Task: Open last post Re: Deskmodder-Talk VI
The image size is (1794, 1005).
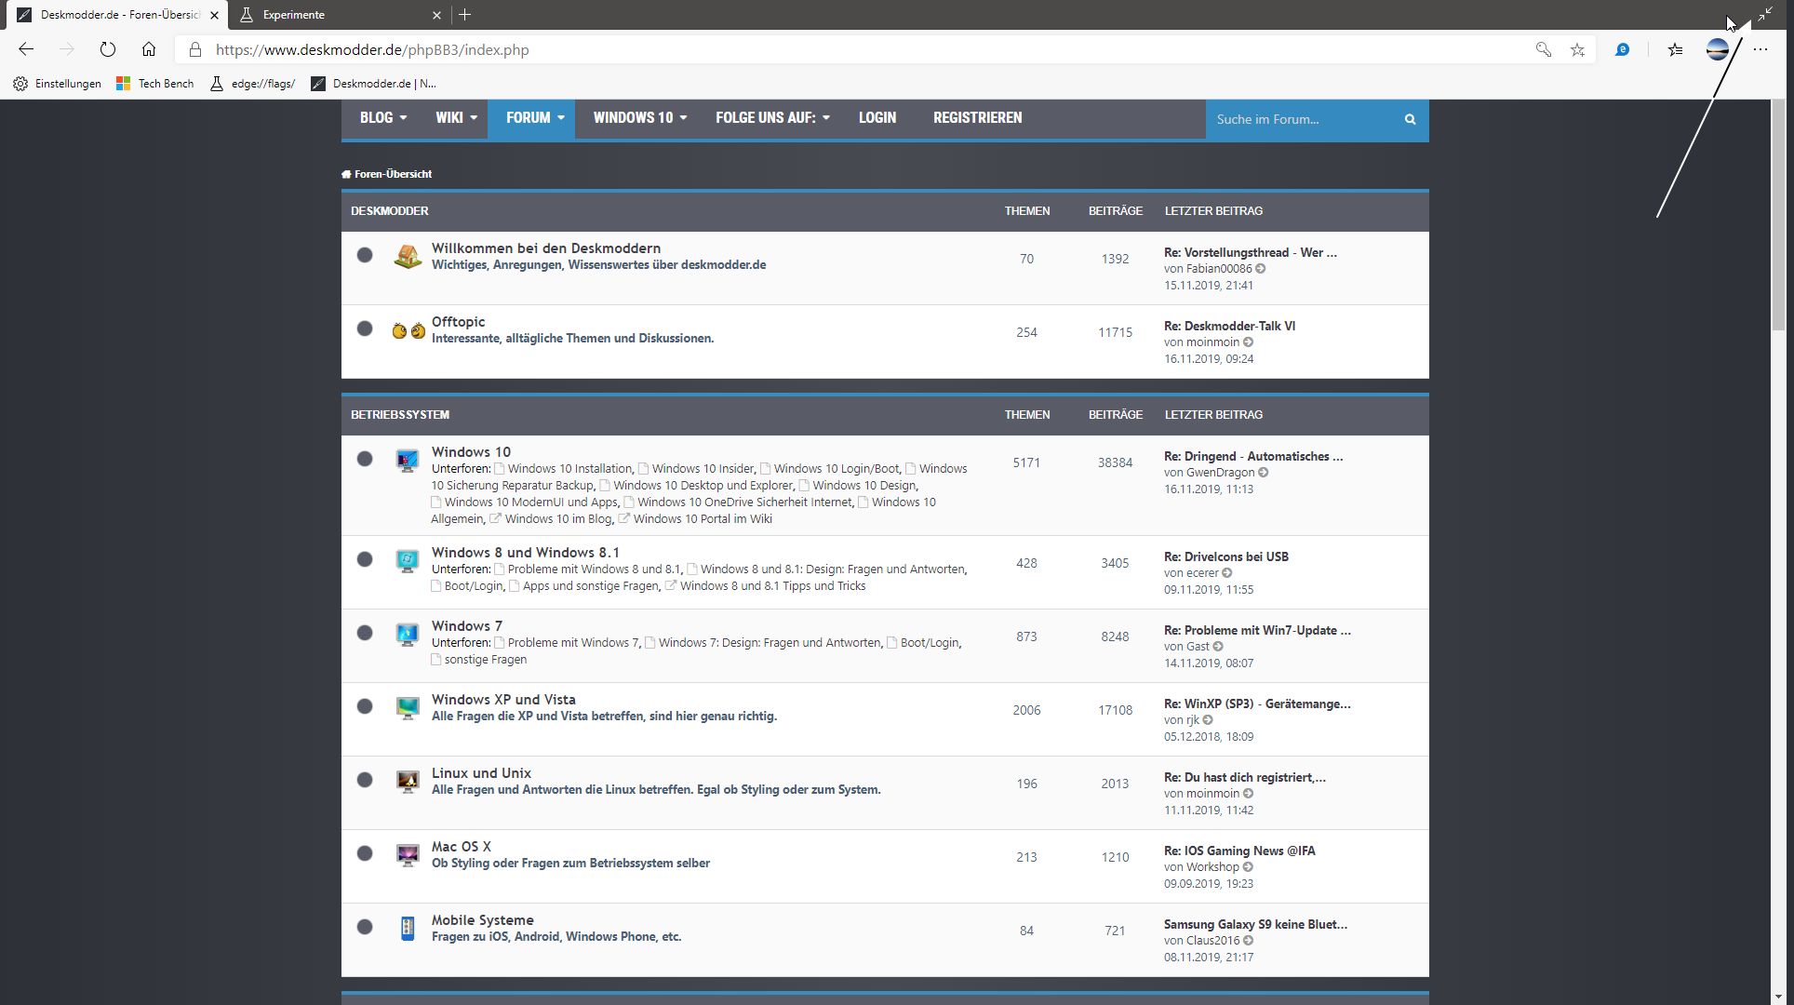Action: (1229, 327)
